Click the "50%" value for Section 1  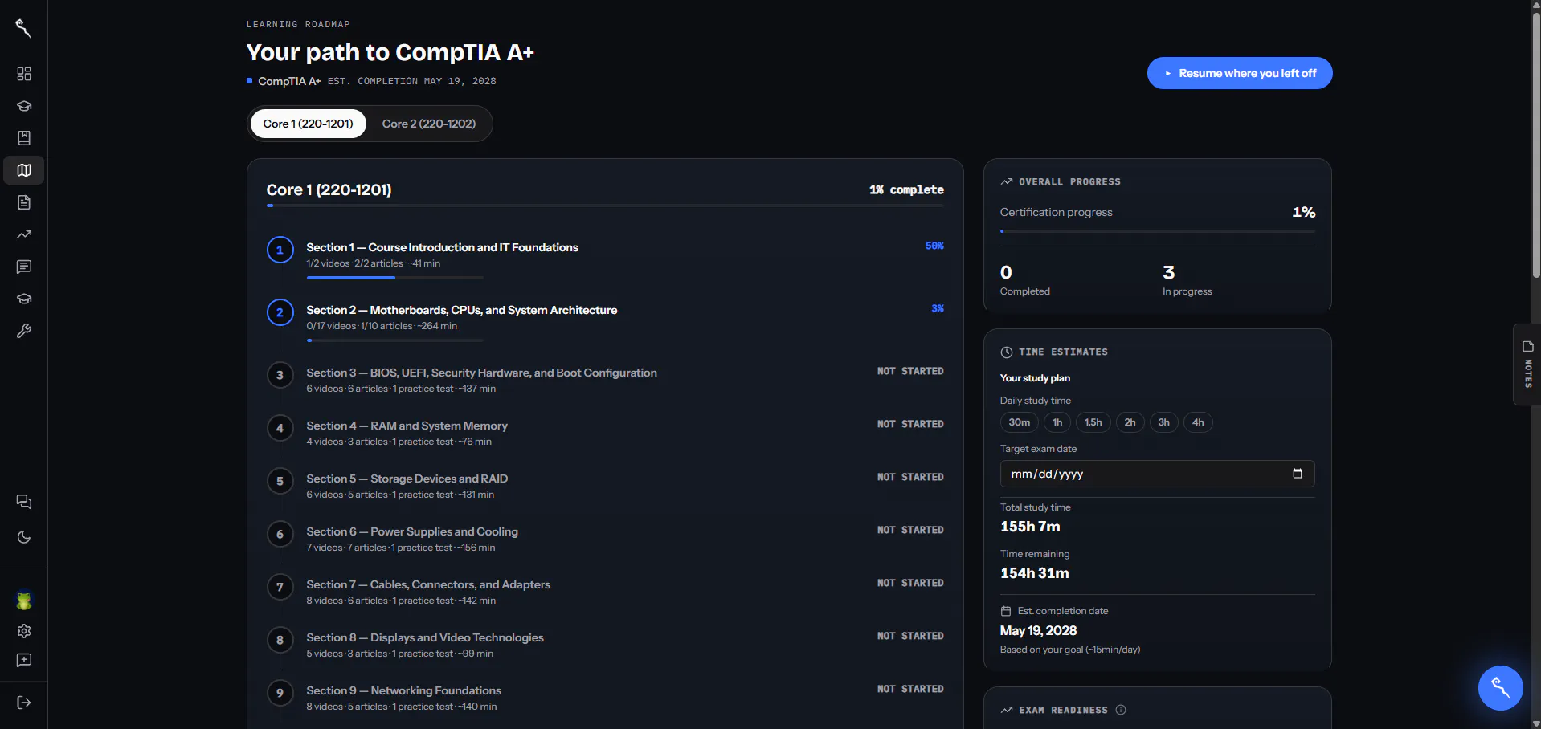[934, 246]
